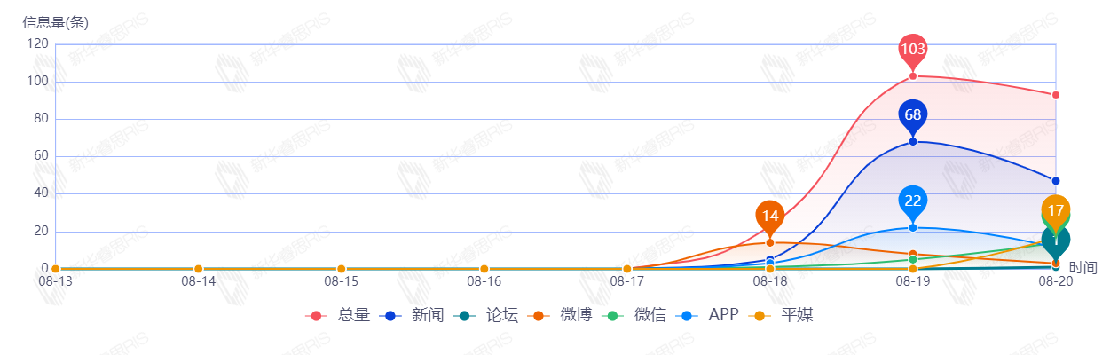Click the data point at 08-15
The image size is (1118, 355).
click(x=341, y=269)
